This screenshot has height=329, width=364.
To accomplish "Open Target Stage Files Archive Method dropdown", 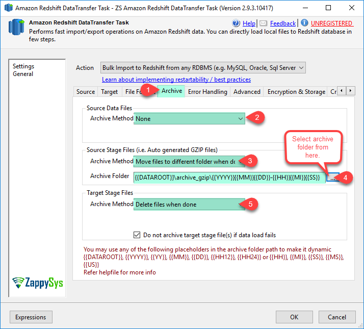I will coord(189,204).
